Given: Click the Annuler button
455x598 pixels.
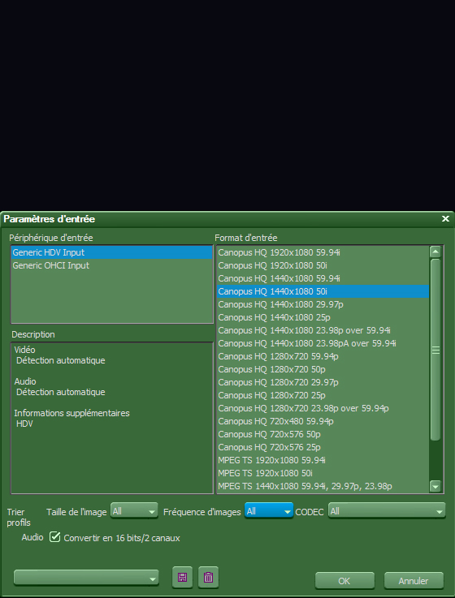Looking at the screenshot, I should pos(414,581).
